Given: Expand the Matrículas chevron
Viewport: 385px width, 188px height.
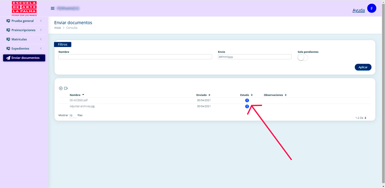Looking at the screenshot, I should [41, 39].
